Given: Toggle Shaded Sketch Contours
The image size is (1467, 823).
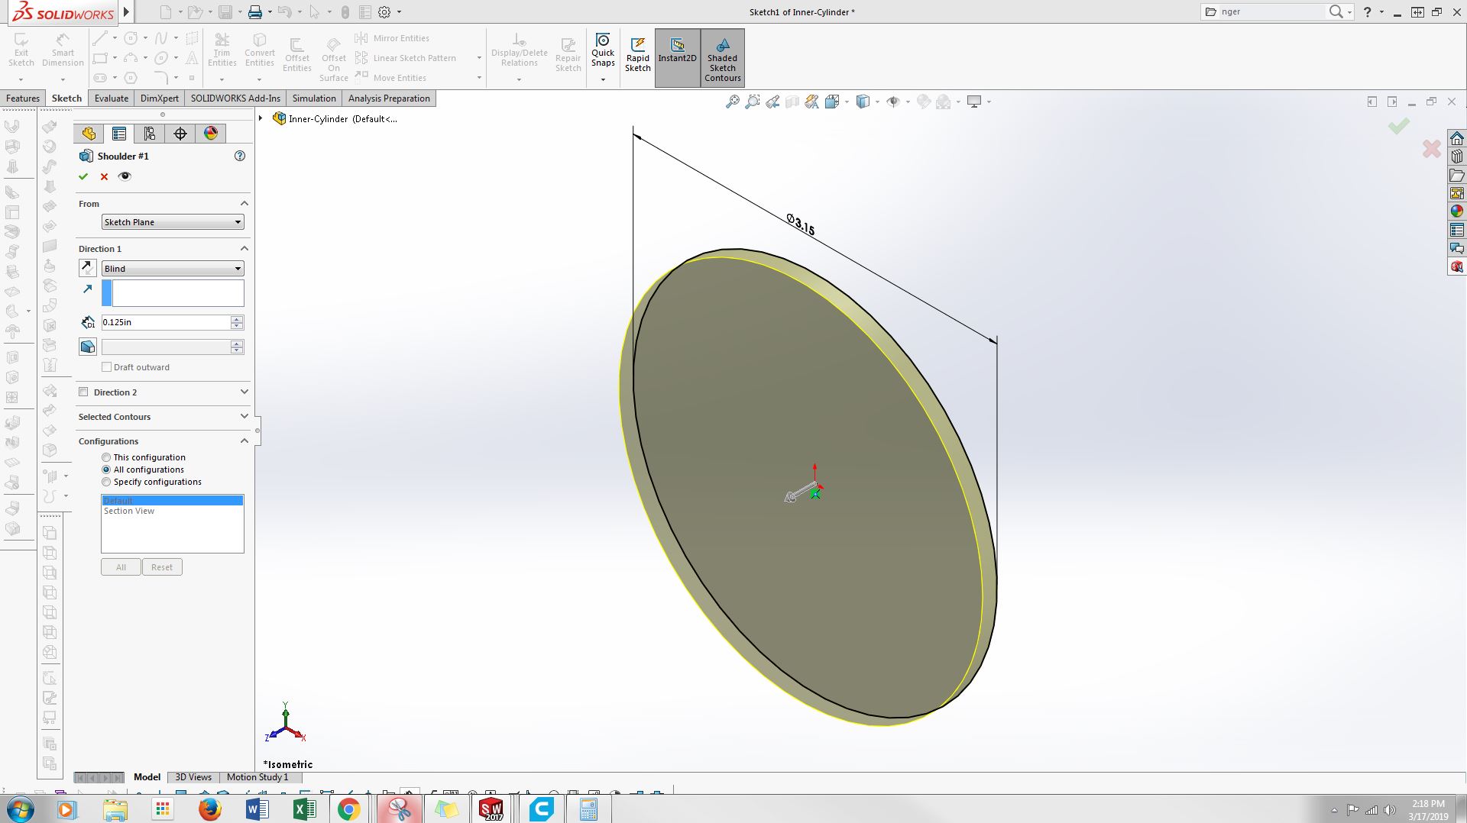Looking at the screenshot, I should tap(723, 58).
